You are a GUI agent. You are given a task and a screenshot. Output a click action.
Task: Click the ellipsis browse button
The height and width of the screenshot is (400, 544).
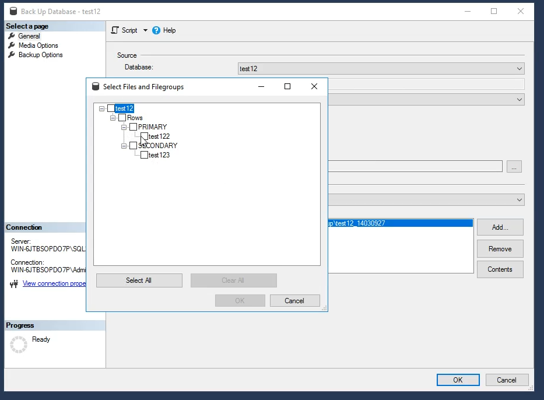pos(514,167)
